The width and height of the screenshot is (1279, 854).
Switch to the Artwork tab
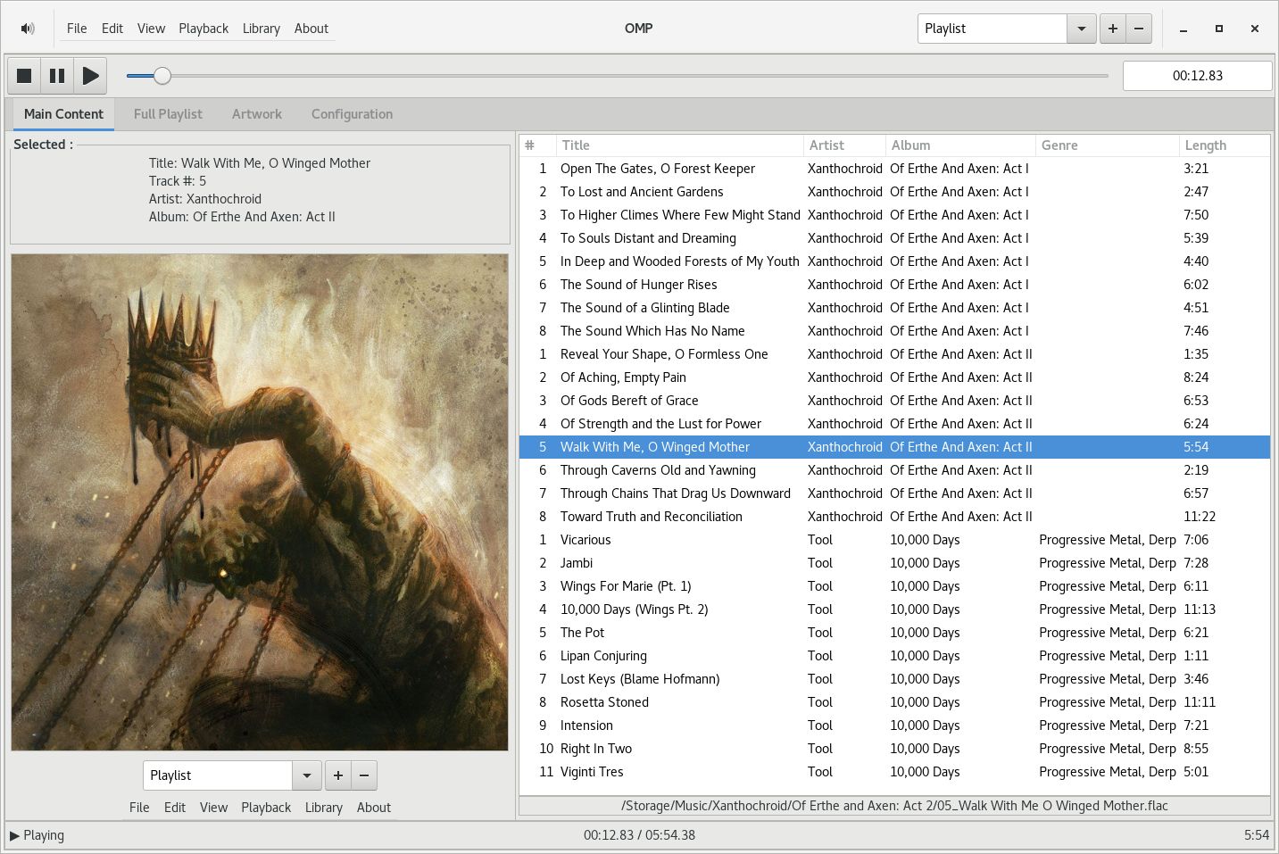point(257,114)
